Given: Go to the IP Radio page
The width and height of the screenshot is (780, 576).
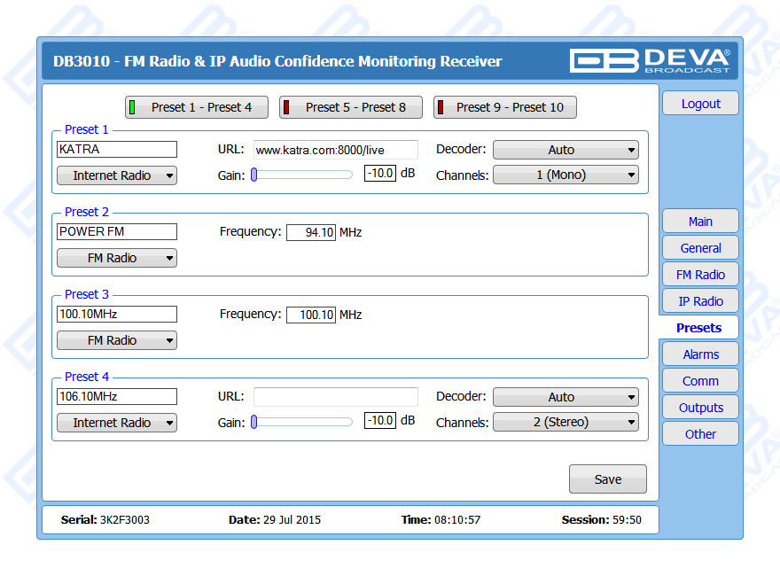Looking at the screenshot, I should coord(700,301).
